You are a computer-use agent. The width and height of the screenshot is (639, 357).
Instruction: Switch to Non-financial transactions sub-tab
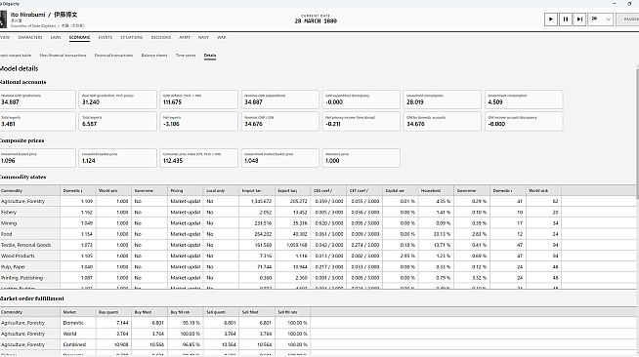click(x=63, y=56)
